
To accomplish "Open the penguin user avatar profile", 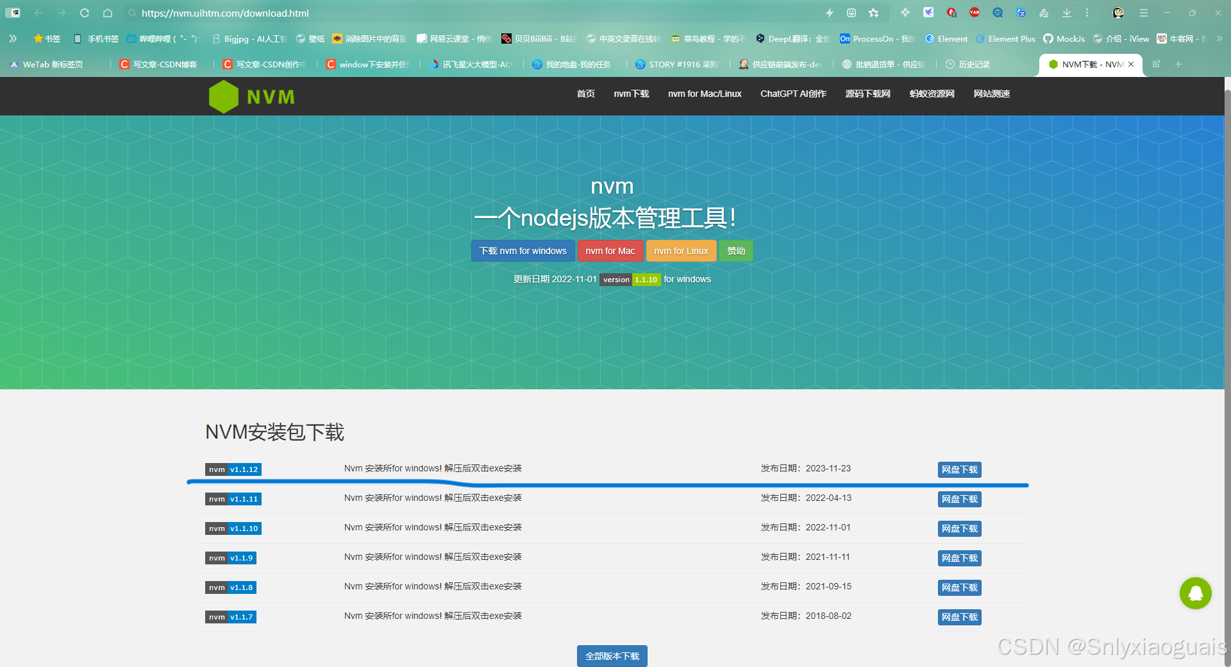I will 1118,13.
